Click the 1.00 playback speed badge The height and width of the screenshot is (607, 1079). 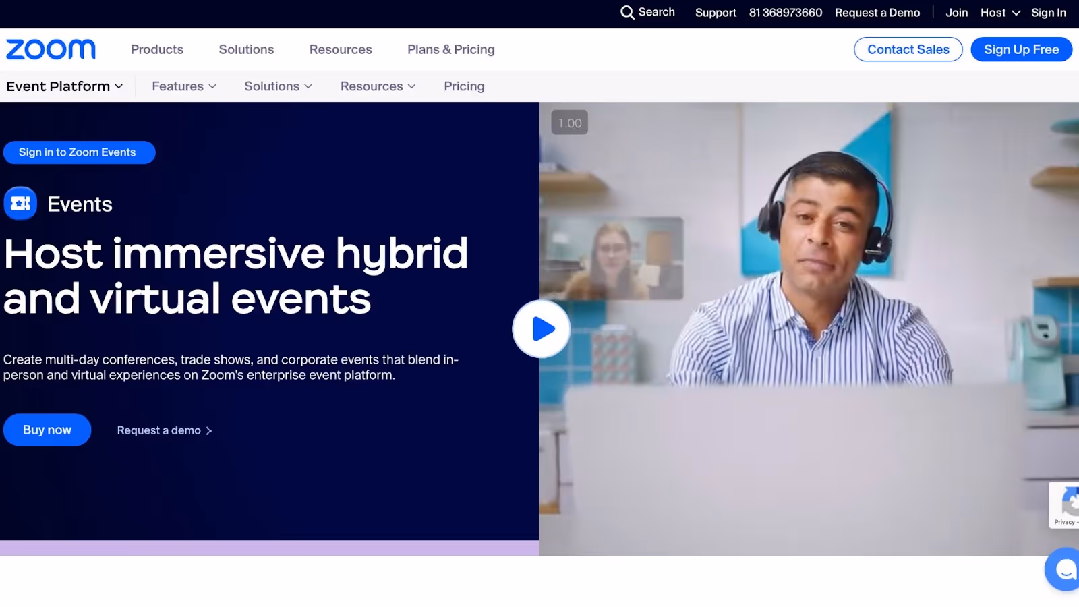click(570, 123)
